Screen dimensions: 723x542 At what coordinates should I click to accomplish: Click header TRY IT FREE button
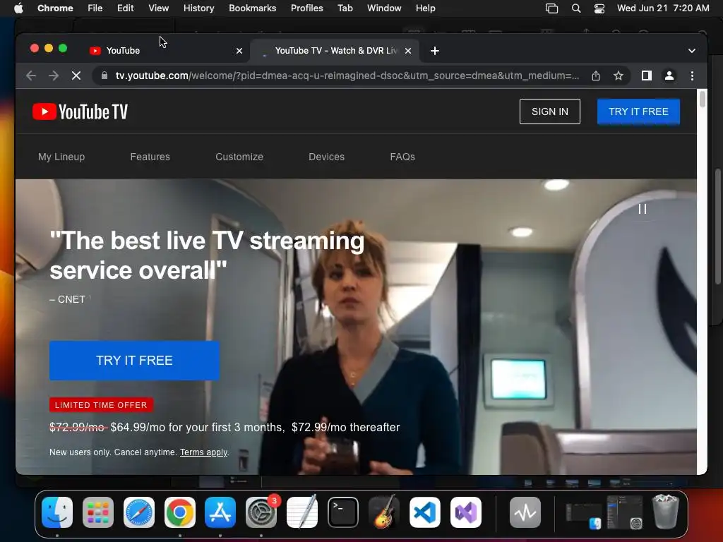pos(638,112)
